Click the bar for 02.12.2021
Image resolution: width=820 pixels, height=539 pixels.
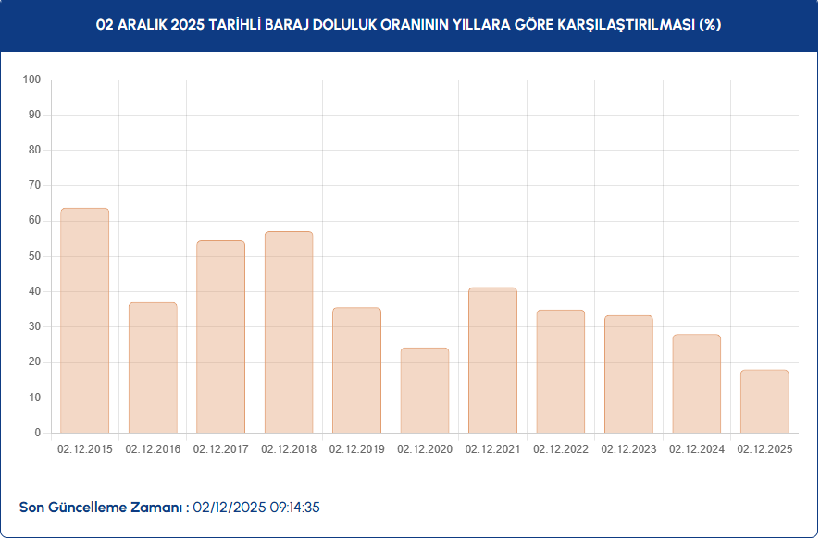[492, 361]
